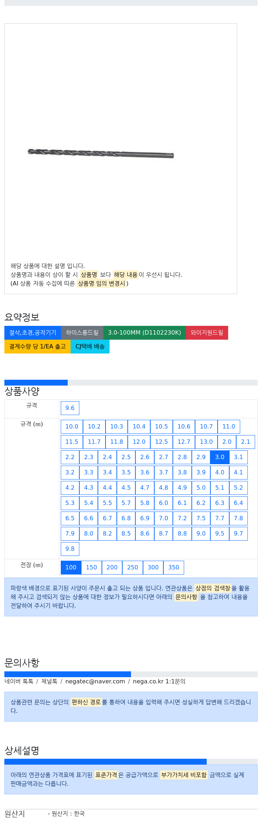262x821 pixels.
Task: Pick the 13.0 mm size button
Action: click(x=206, y=442)
